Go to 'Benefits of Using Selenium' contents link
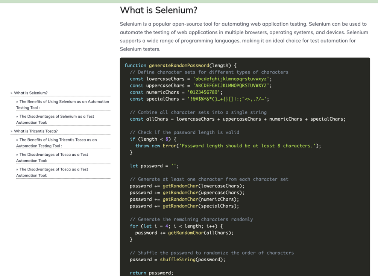Viewport: 378px width, 276px height. (x=62, y=105)
